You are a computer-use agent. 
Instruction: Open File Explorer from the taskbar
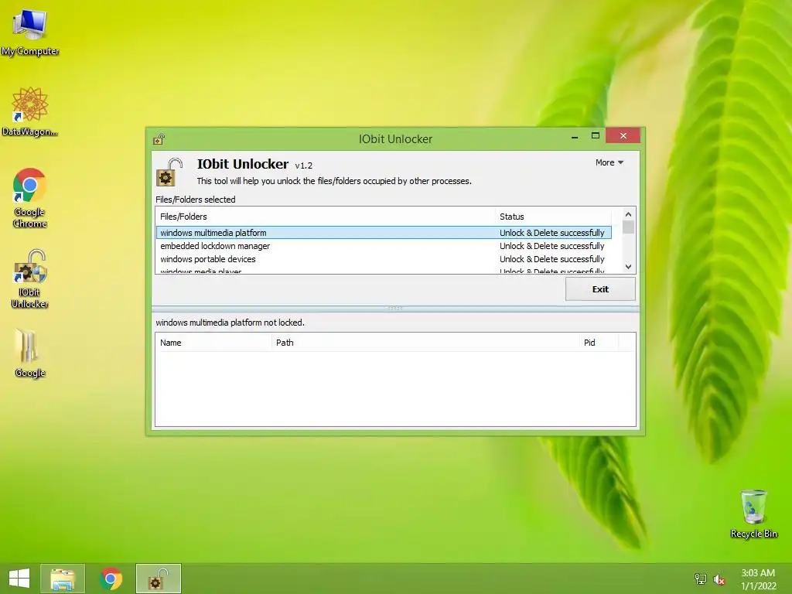pyautogui.click(x=63, y=579)
